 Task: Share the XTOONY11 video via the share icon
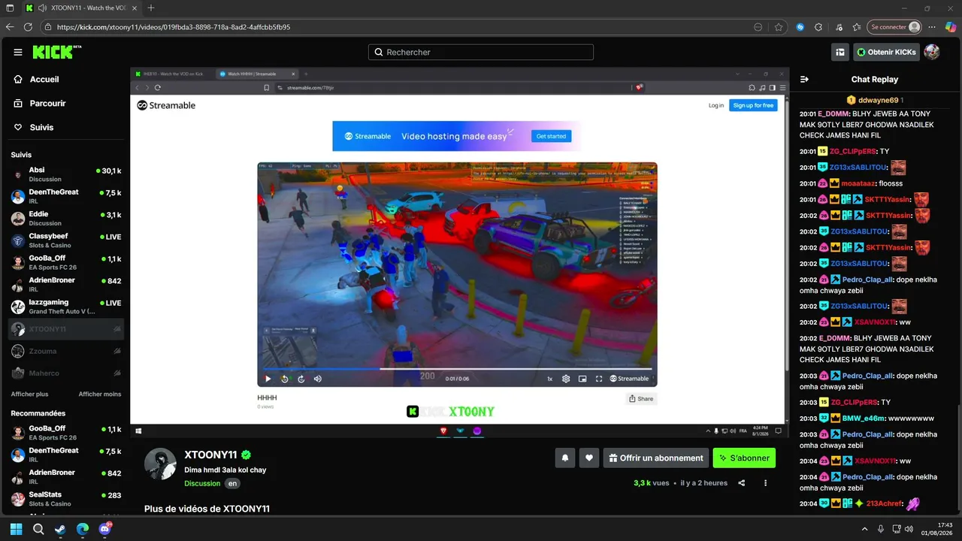[x=742, y=483]
